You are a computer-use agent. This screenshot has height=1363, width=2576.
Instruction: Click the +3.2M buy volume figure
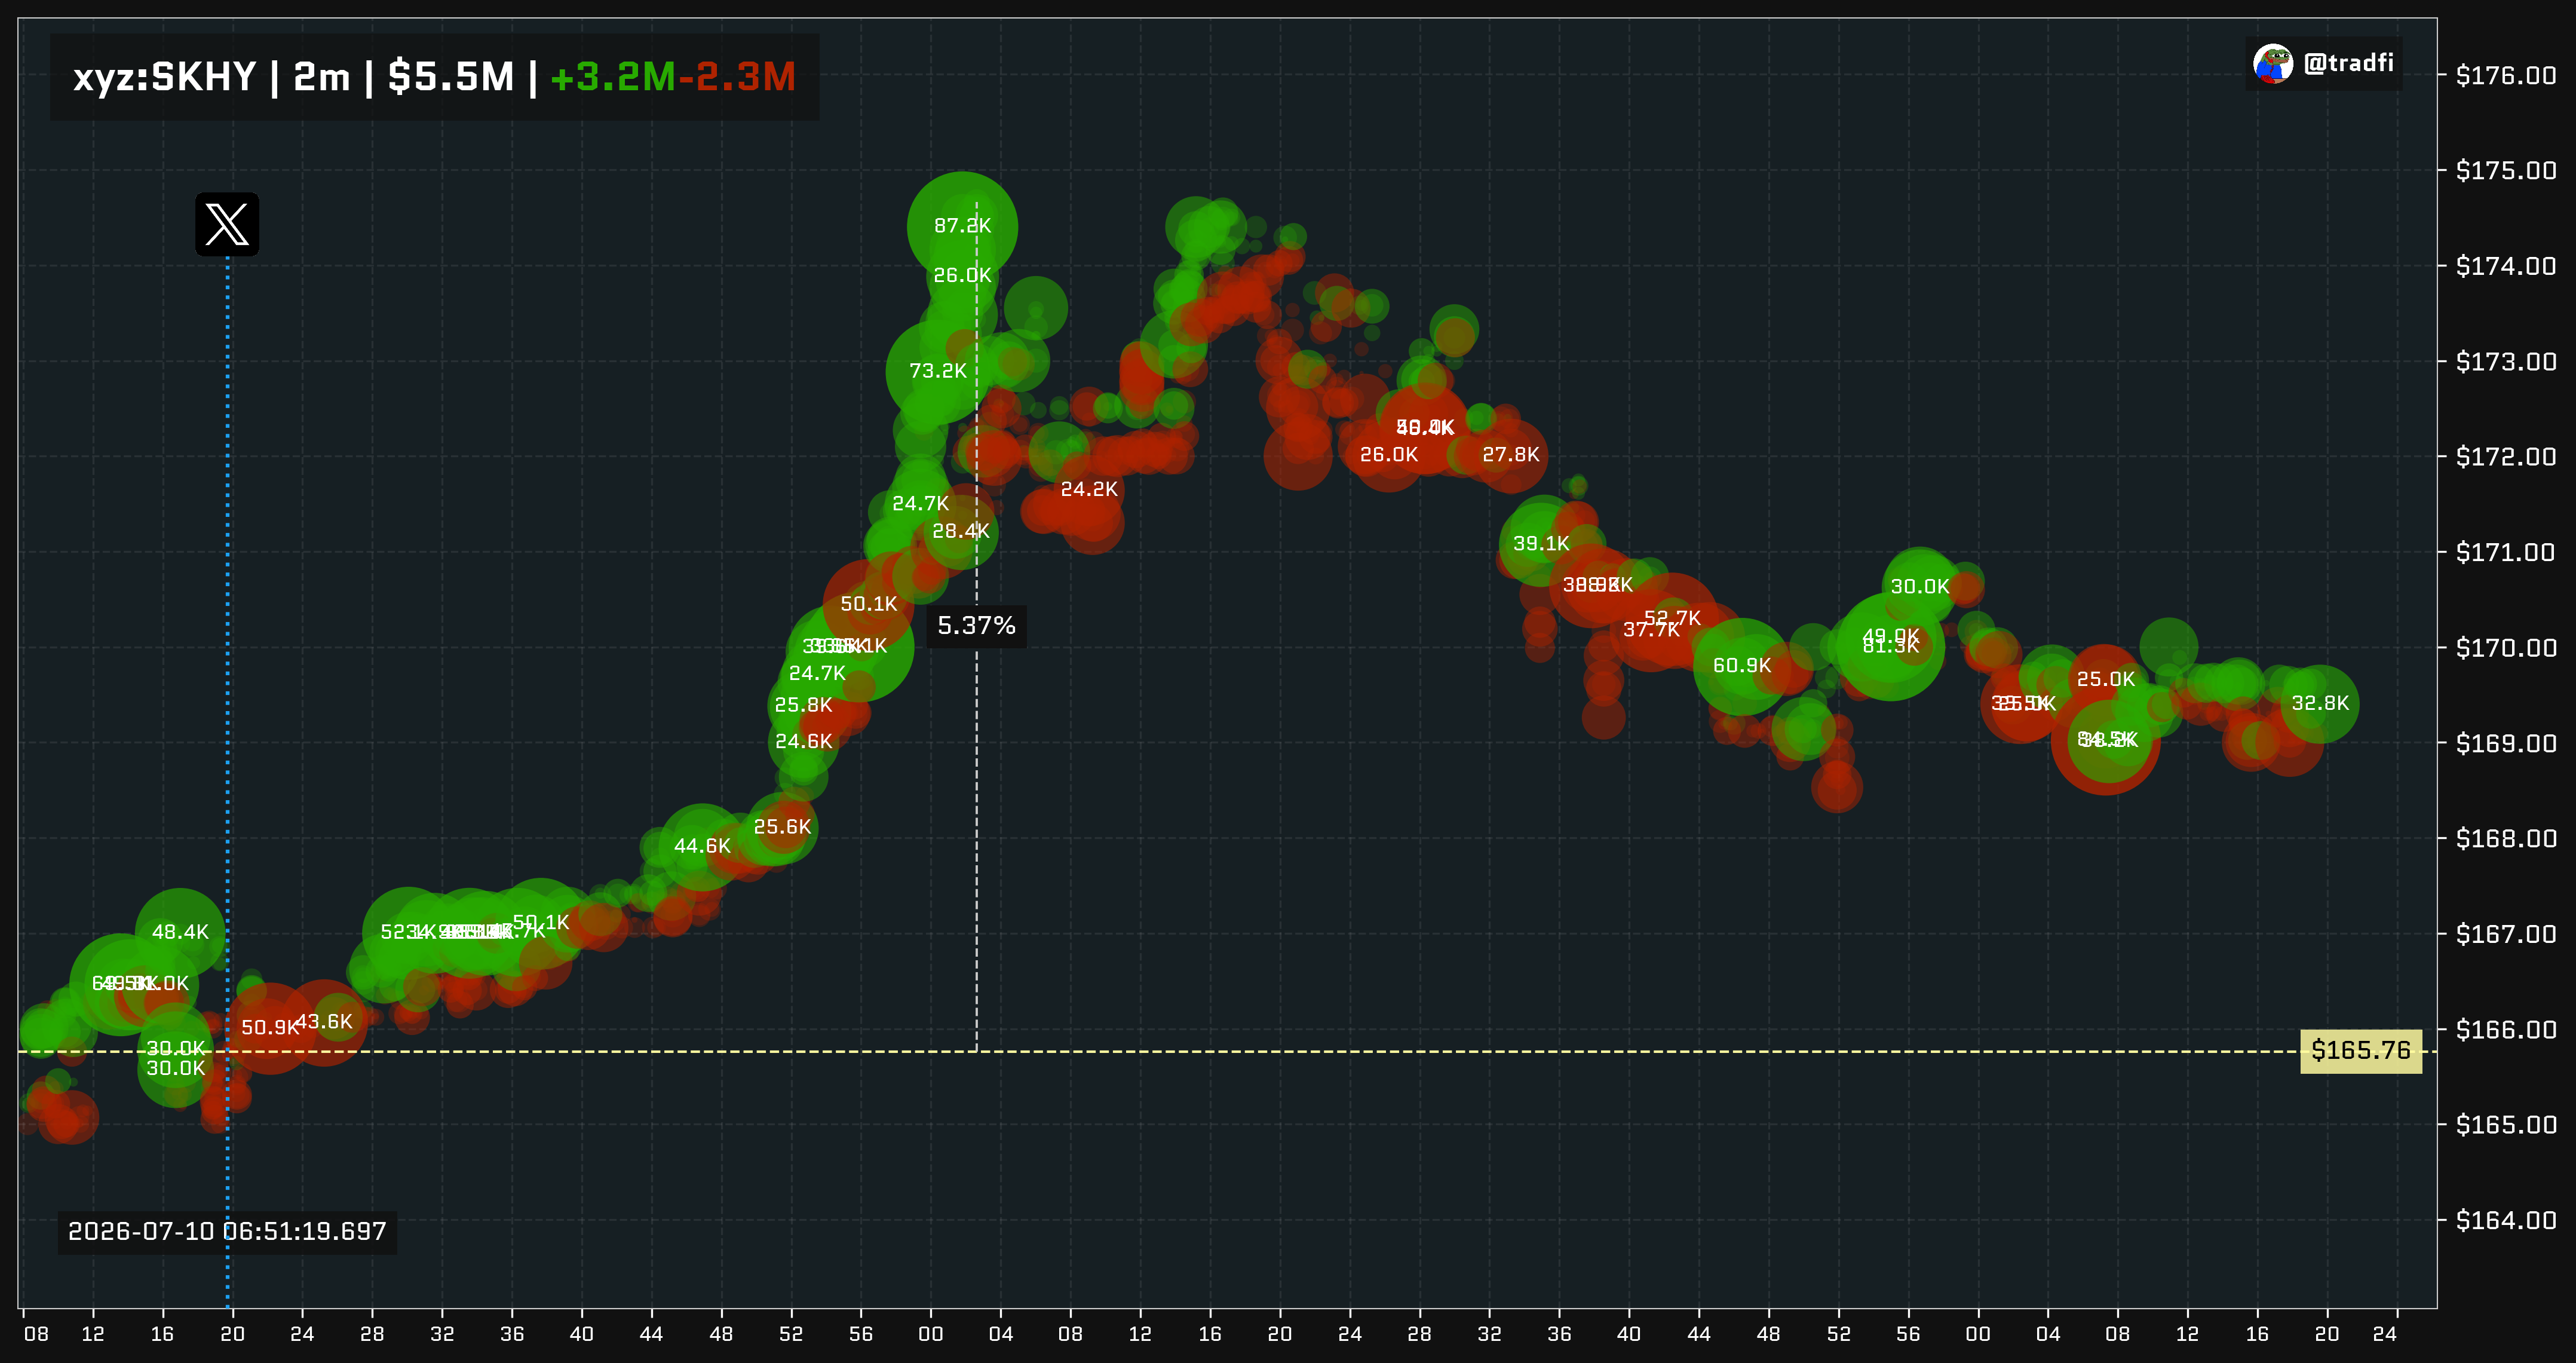613,77
